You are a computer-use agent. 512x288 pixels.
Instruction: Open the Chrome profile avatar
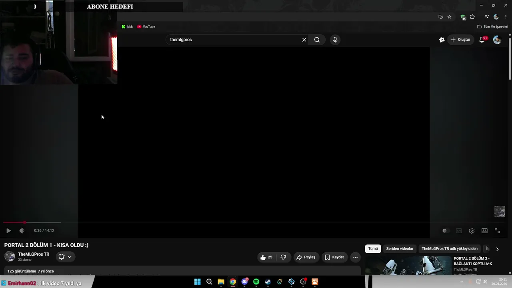coord(496,17)
